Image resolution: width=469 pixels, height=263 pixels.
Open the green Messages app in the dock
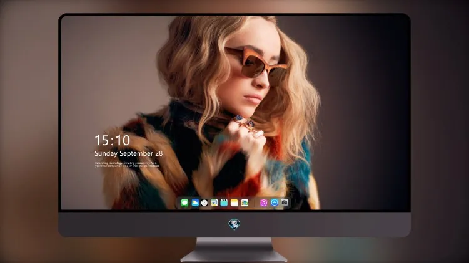(184, 203)
